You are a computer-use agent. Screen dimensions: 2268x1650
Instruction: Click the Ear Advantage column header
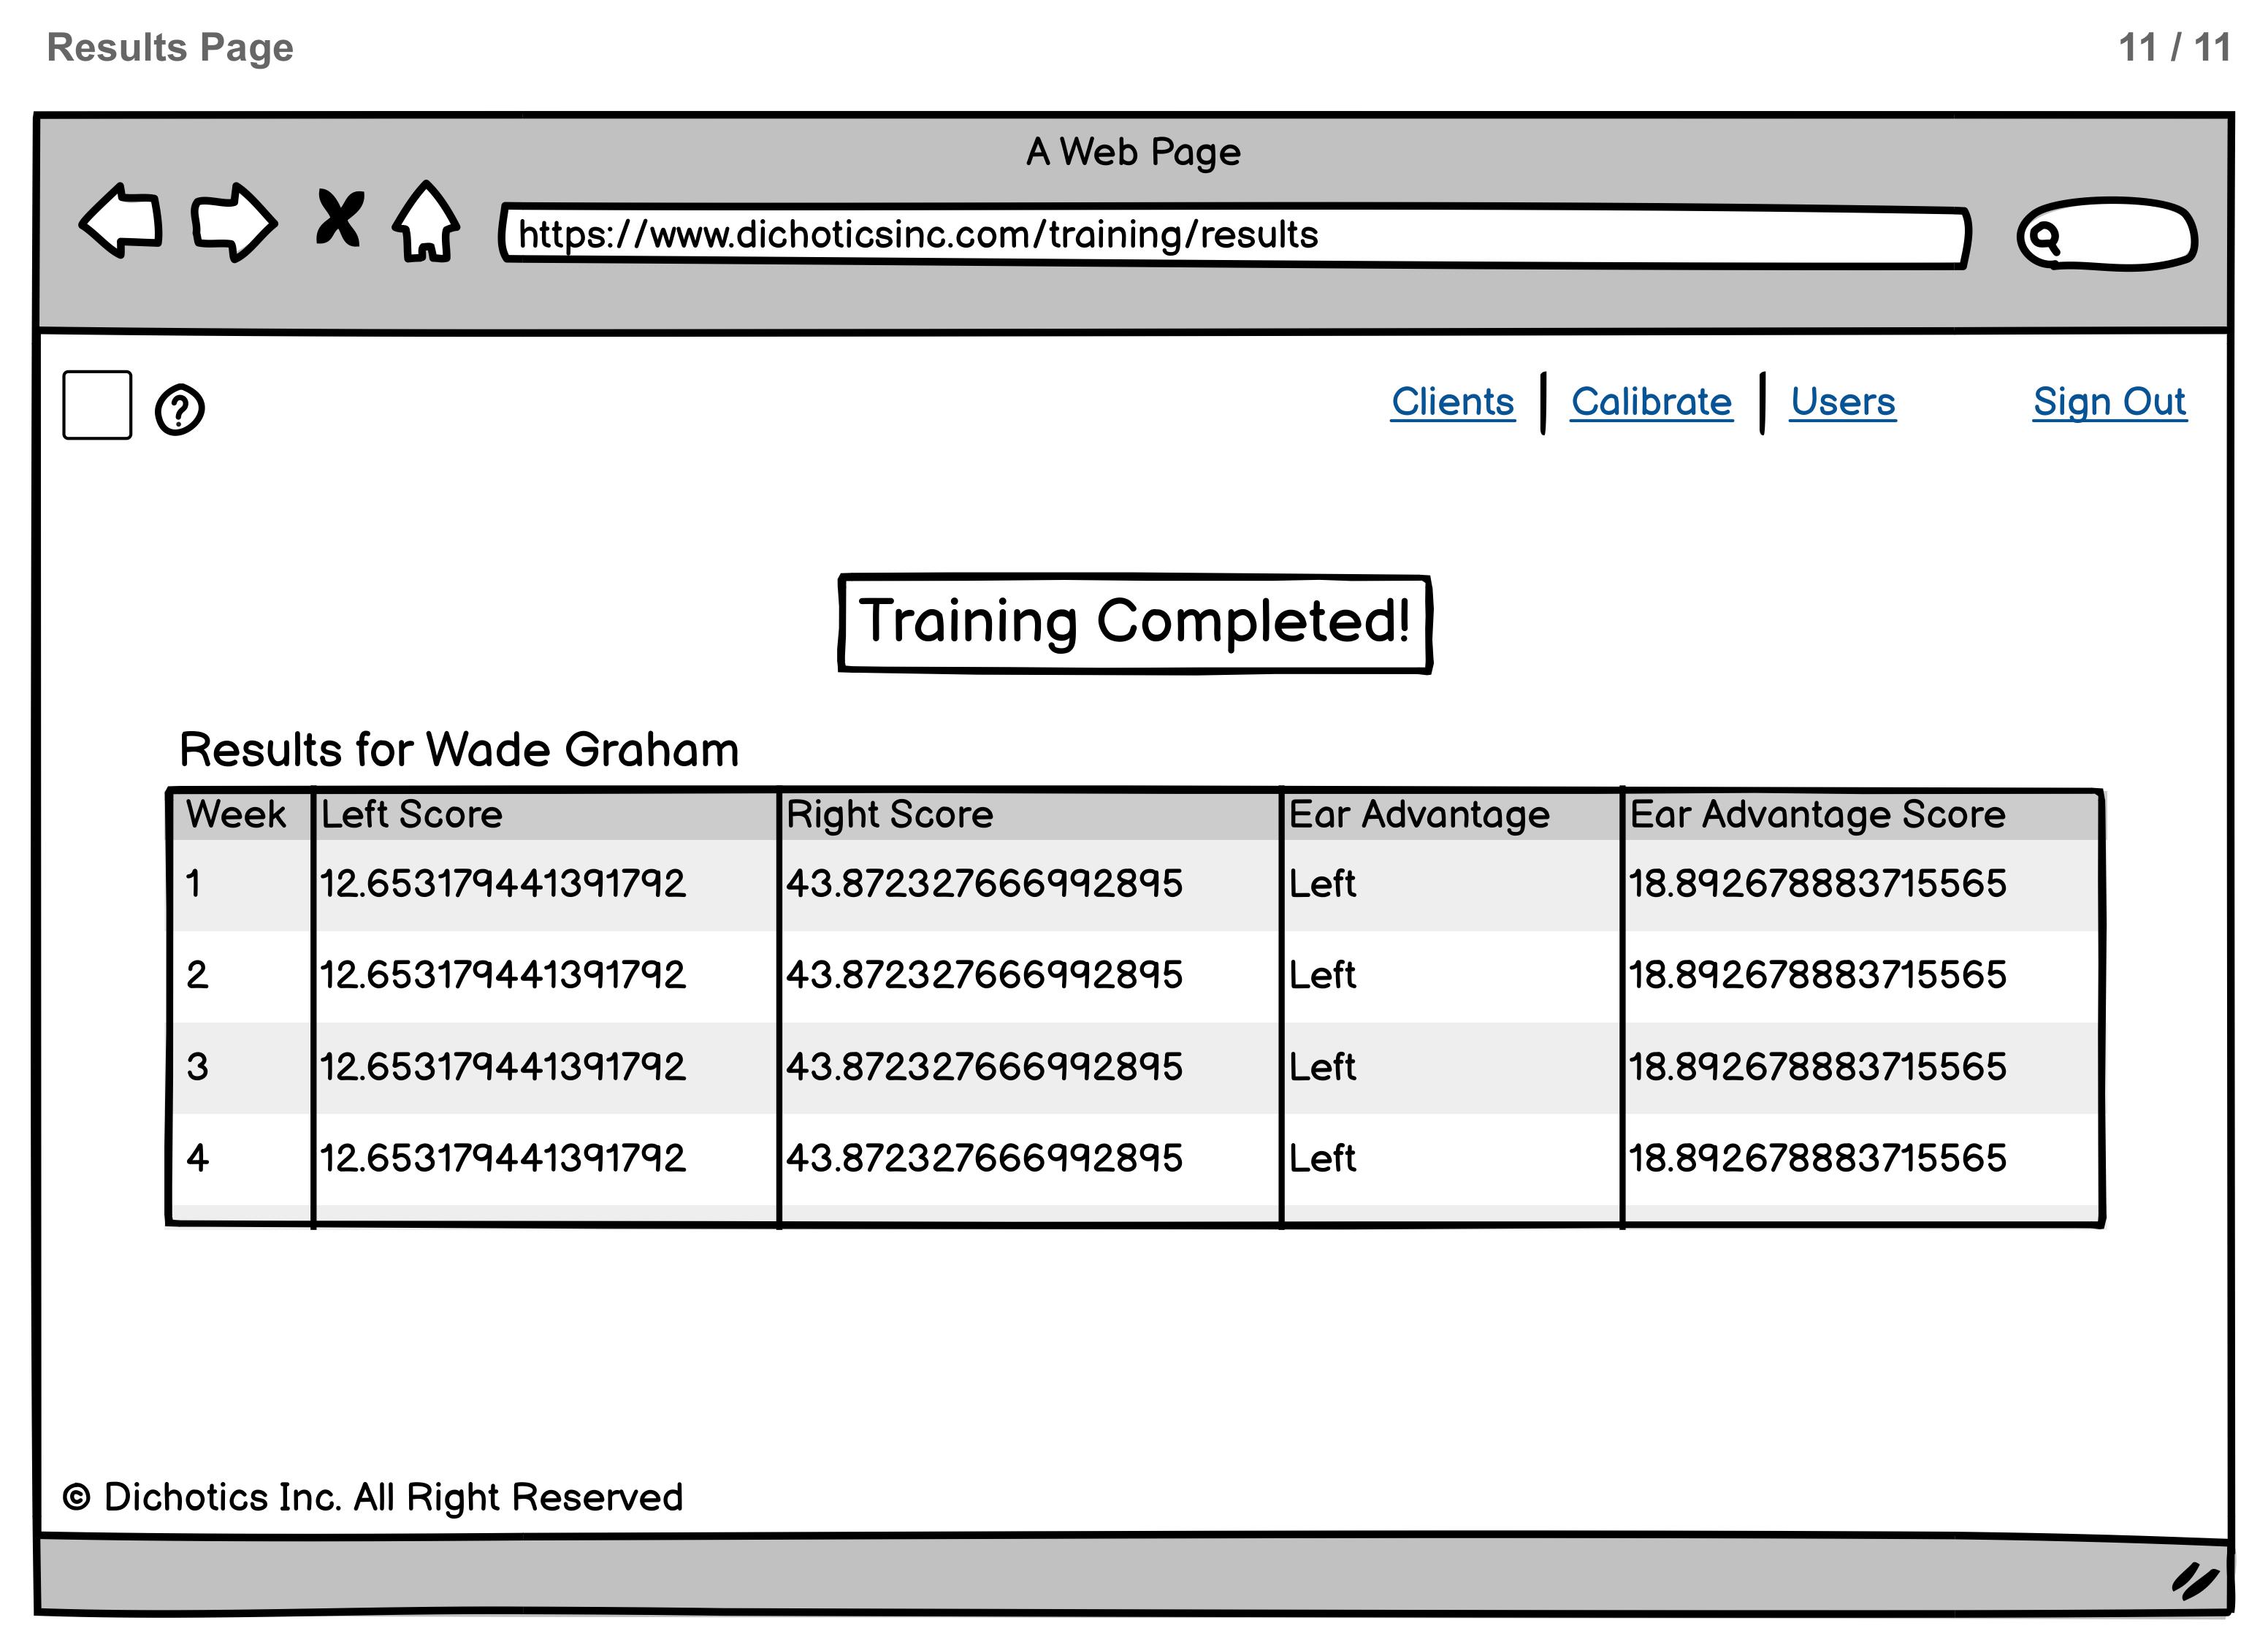1419,814
